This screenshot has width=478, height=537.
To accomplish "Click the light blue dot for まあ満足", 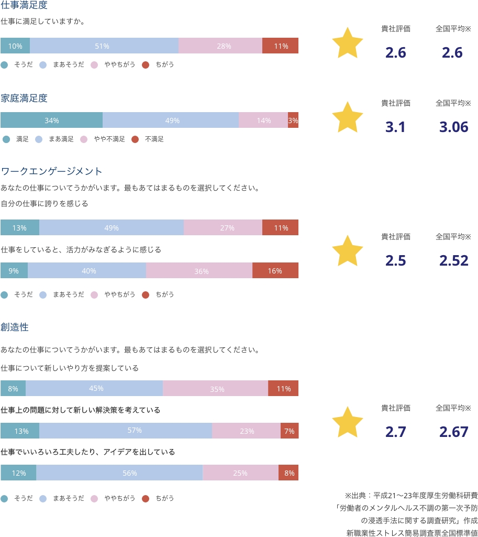I will 39,139.
